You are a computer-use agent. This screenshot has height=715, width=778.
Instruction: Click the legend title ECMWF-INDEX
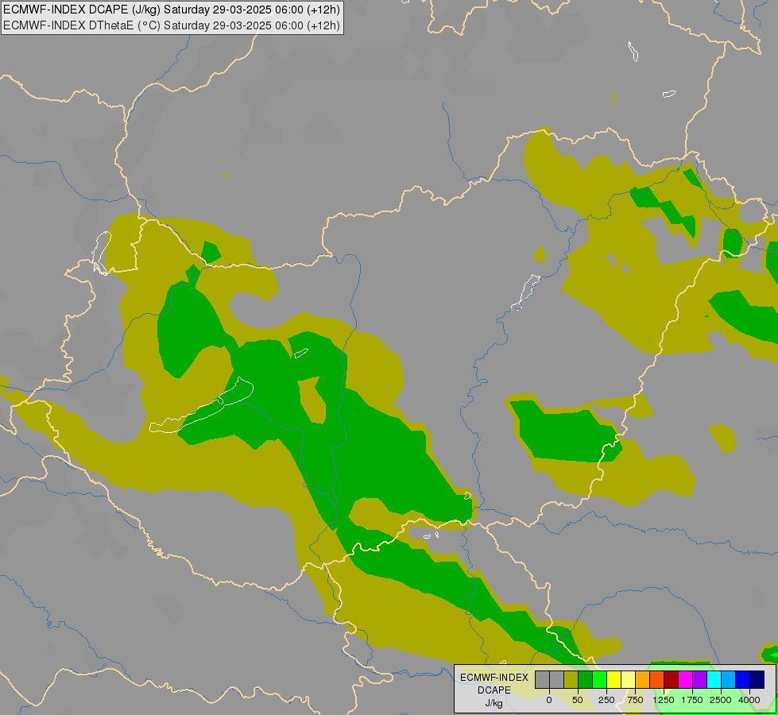(x=494, y=678)
